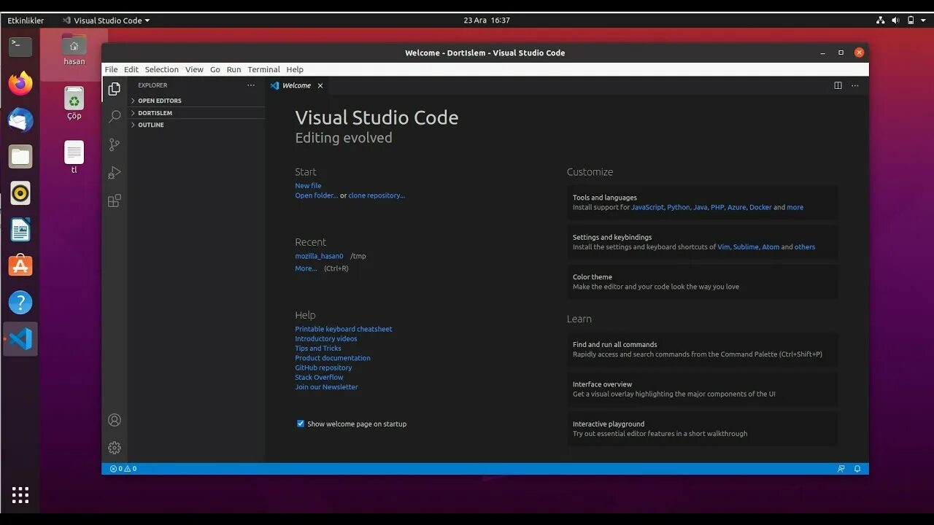The image size is (934, 525).
Task: Click the feedback icon in status bar
Action: coord(841,469)
